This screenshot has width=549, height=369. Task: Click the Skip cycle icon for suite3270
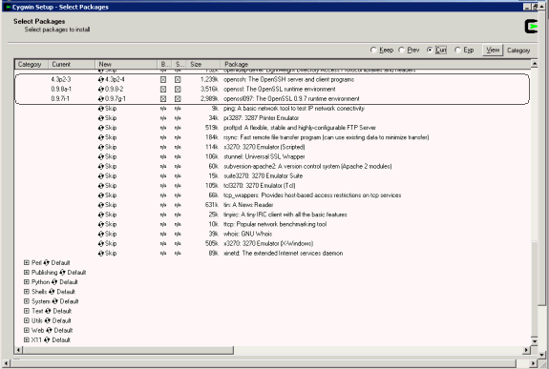[101, 176]
